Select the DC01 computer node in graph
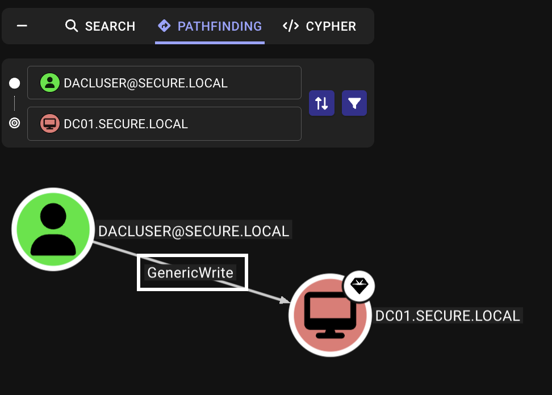The width and height of the screenshot is (552, 395). tap(330, 316)
